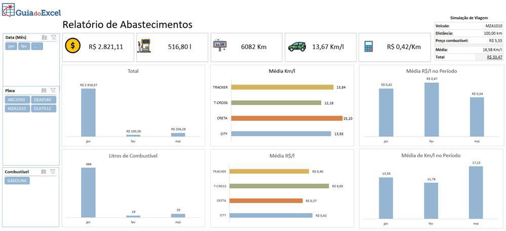Click the kilometer road sign icon
This screenshot has height=231, width=506.
pyautogui.click(x=219, y=46)
